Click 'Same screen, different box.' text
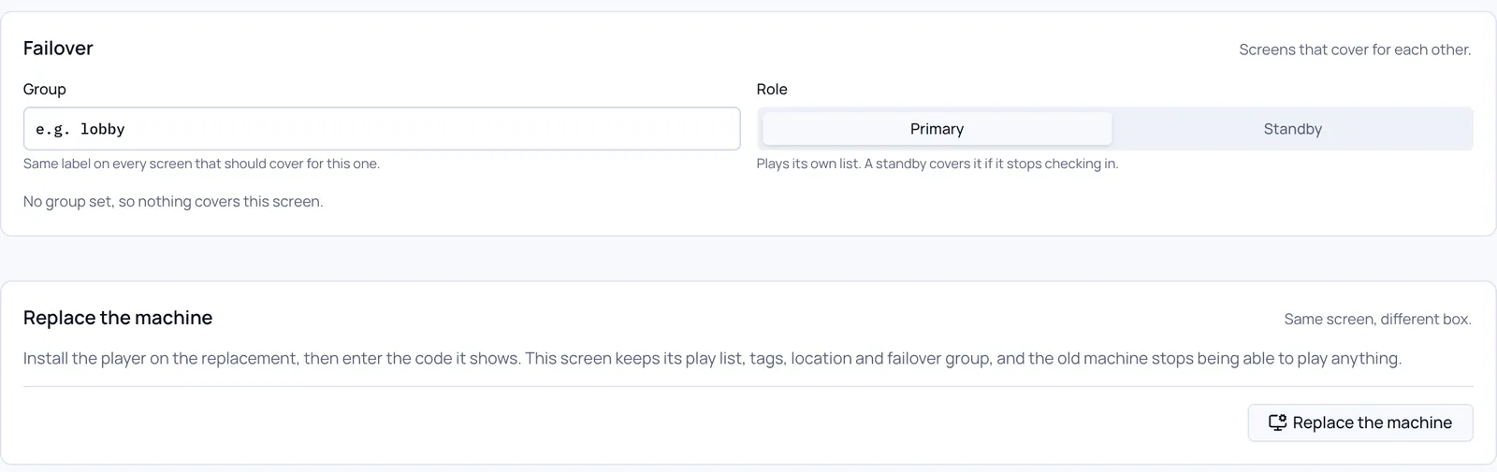This screenshot has width=1497, height=472. click(x=1377, y=319)
